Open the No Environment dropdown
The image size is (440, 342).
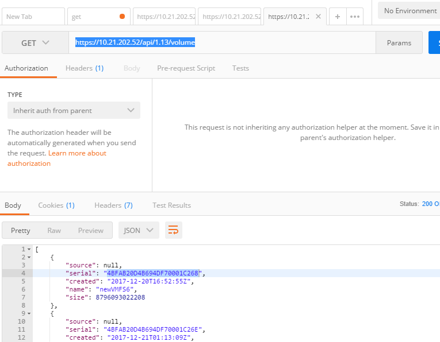coord(410,11)
